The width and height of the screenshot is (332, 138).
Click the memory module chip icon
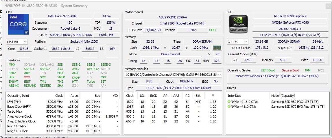pyautogui.click(x=217, y=48)
